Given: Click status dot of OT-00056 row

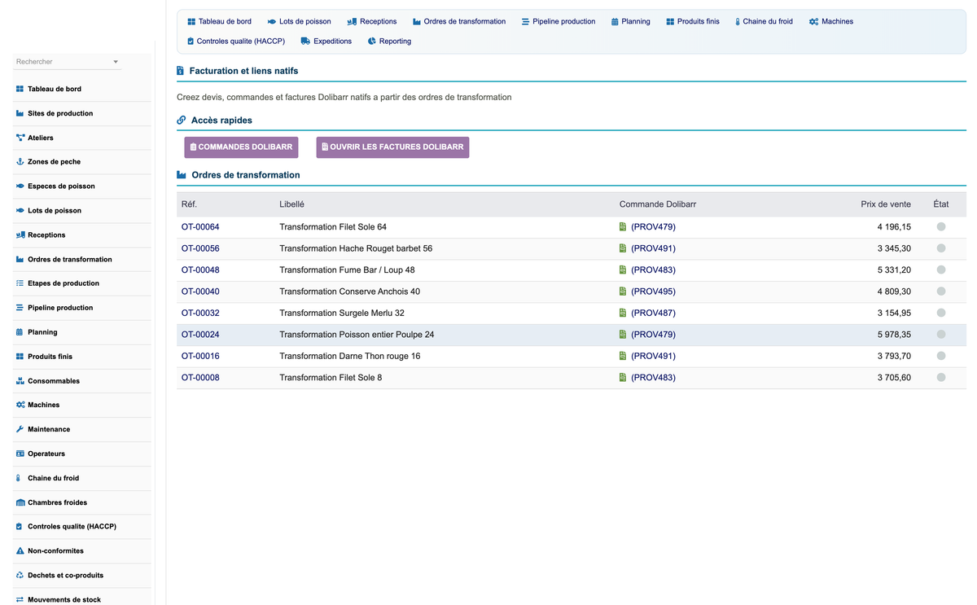Looking at the screenshot, I should pos(941,248).
